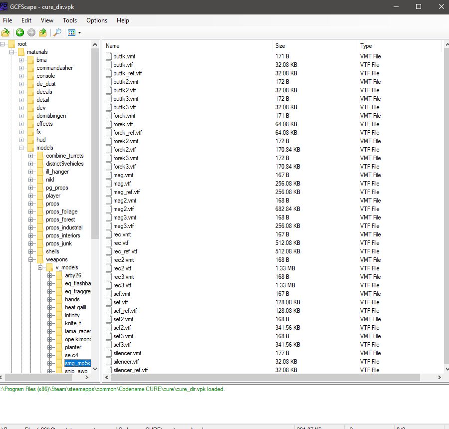Open the Options menu
449x429 pixels.
[97, 20]
